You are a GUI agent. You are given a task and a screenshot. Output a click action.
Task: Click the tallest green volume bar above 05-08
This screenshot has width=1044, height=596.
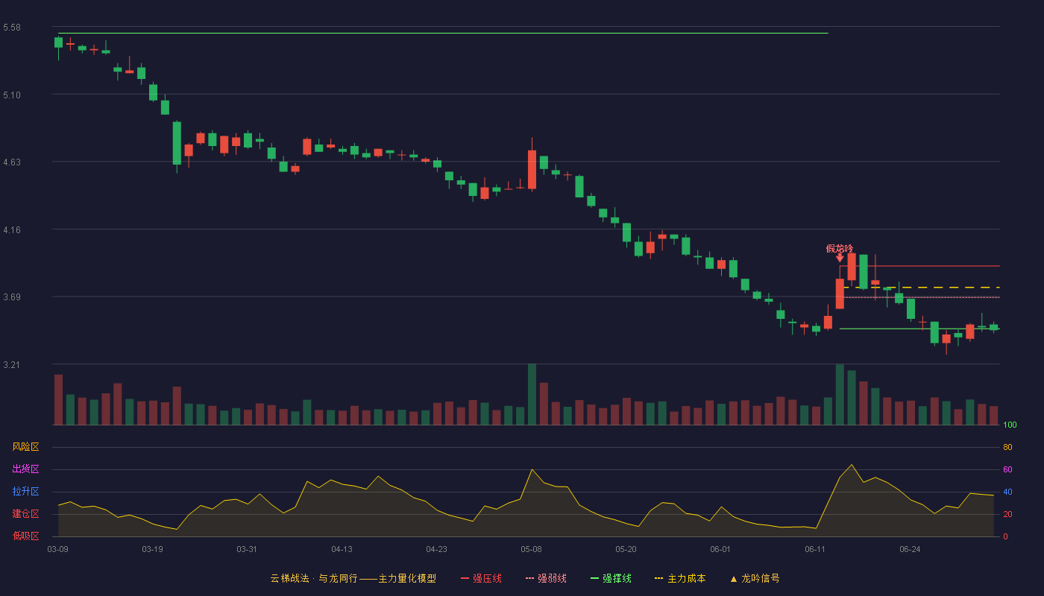click(532, 394)
